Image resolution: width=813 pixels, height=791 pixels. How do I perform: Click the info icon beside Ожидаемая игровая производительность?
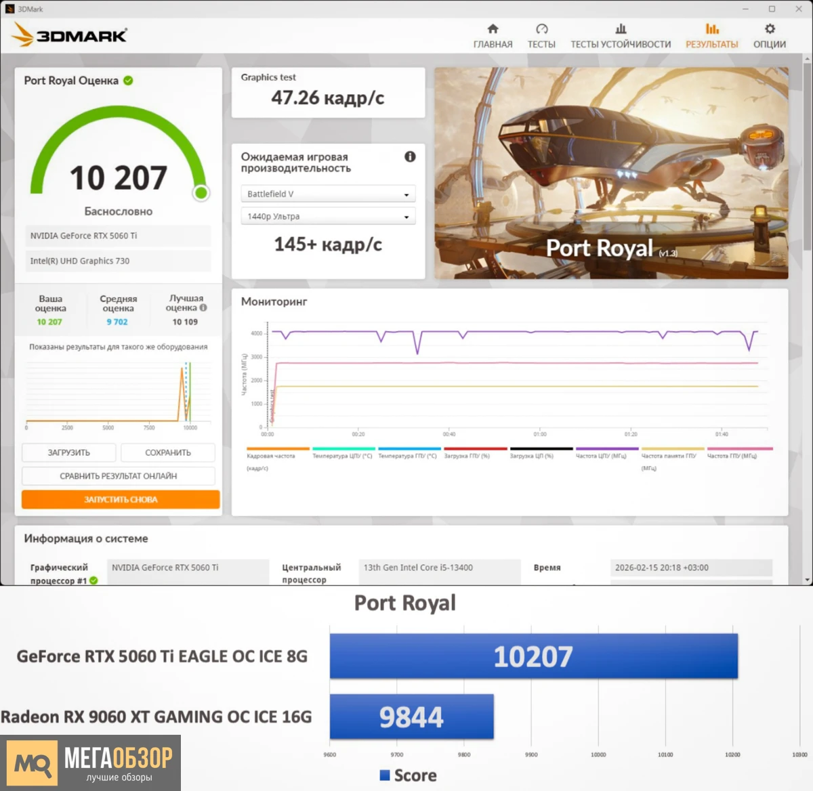point(409,156)
